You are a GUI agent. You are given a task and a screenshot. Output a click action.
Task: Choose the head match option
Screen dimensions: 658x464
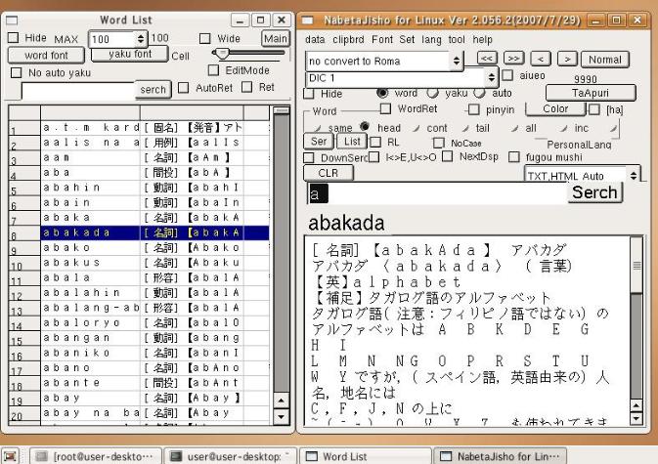point(365,126)
